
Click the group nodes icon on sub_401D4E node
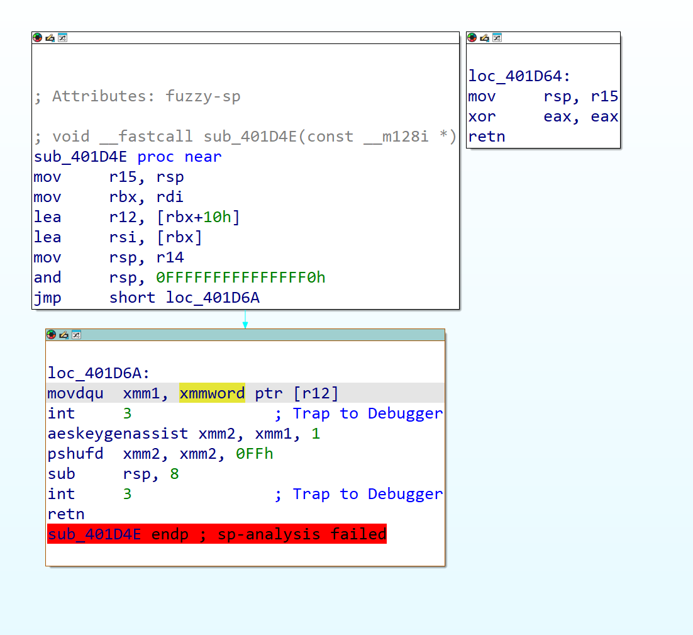62,38
